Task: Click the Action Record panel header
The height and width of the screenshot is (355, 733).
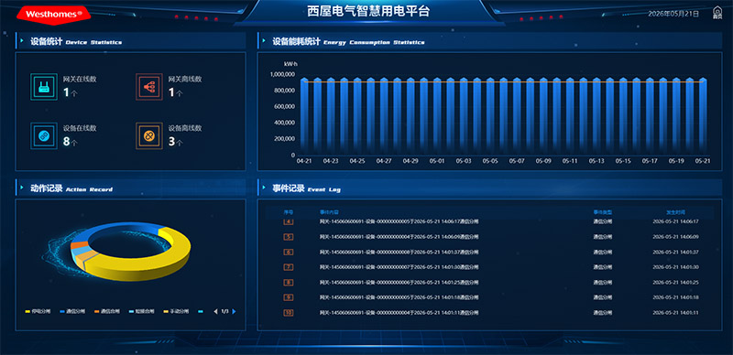Action: [x=130, y=188]
